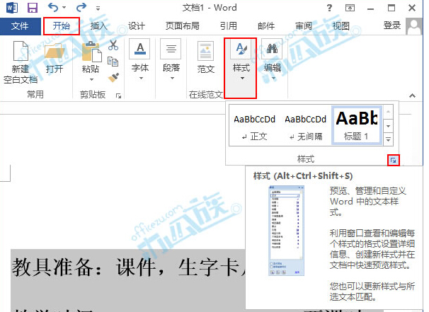This screenshot has width=429, height=312.
Task: Undo last action with the undo arrow
Action: [53, 7]
